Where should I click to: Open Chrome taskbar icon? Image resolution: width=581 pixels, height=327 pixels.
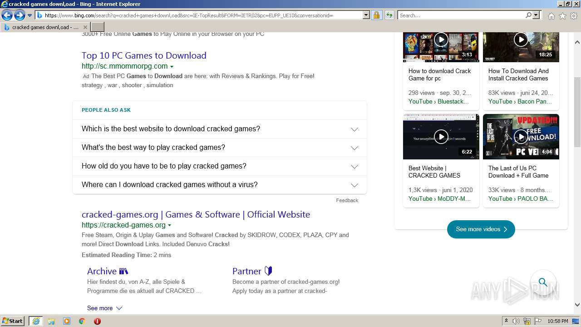[x=82, y=321]
